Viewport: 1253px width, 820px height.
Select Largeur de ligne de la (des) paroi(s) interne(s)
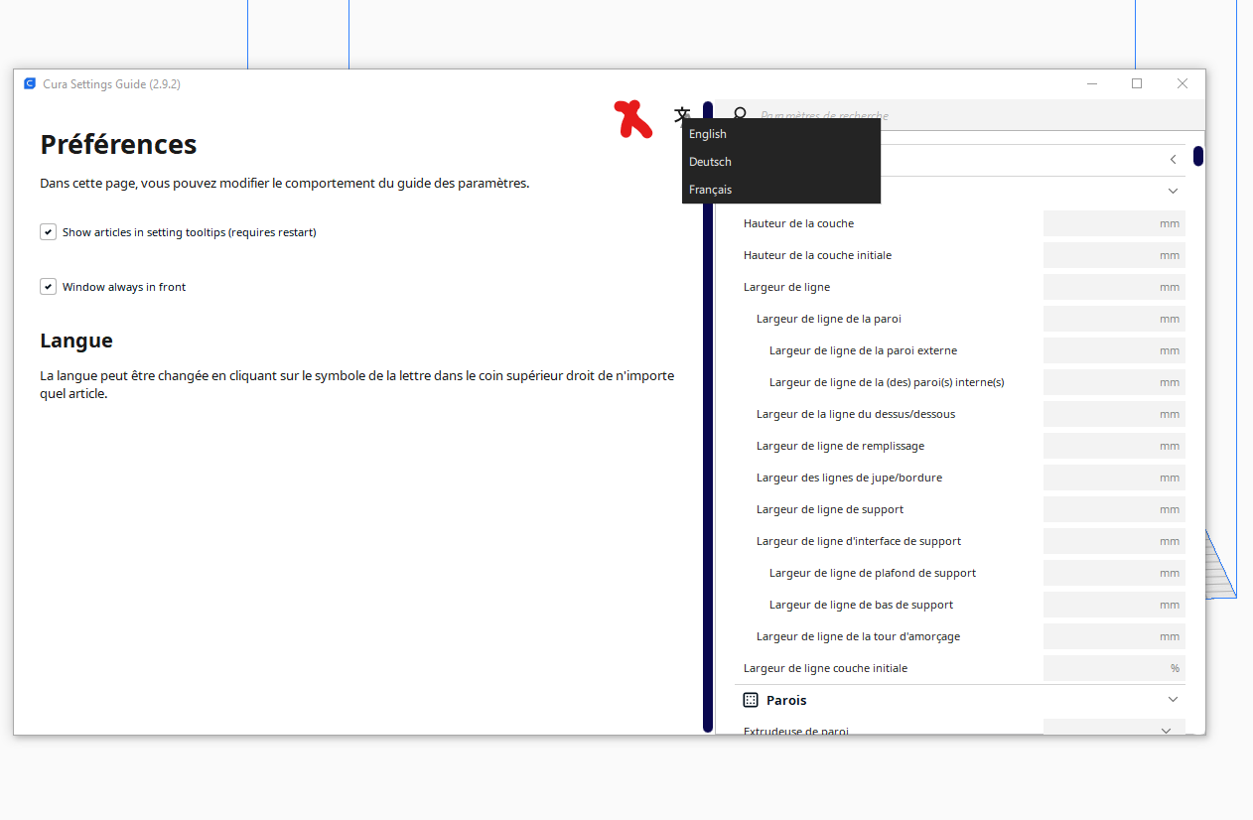[887, 382]
